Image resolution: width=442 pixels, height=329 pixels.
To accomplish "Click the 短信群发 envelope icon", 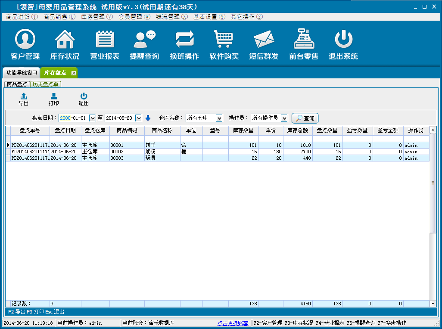I will click(x=264, y=44).
